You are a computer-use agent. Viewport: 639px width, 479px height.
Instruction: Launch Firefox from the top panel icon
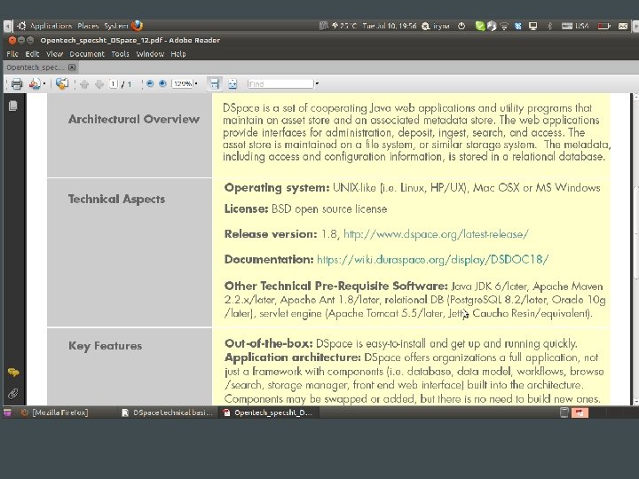click(x=137, y=26)
